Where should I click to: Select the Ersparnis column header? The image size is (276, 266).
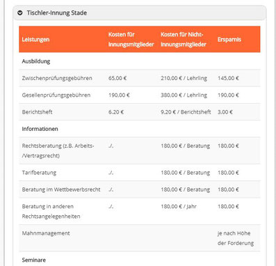(229, 39)
